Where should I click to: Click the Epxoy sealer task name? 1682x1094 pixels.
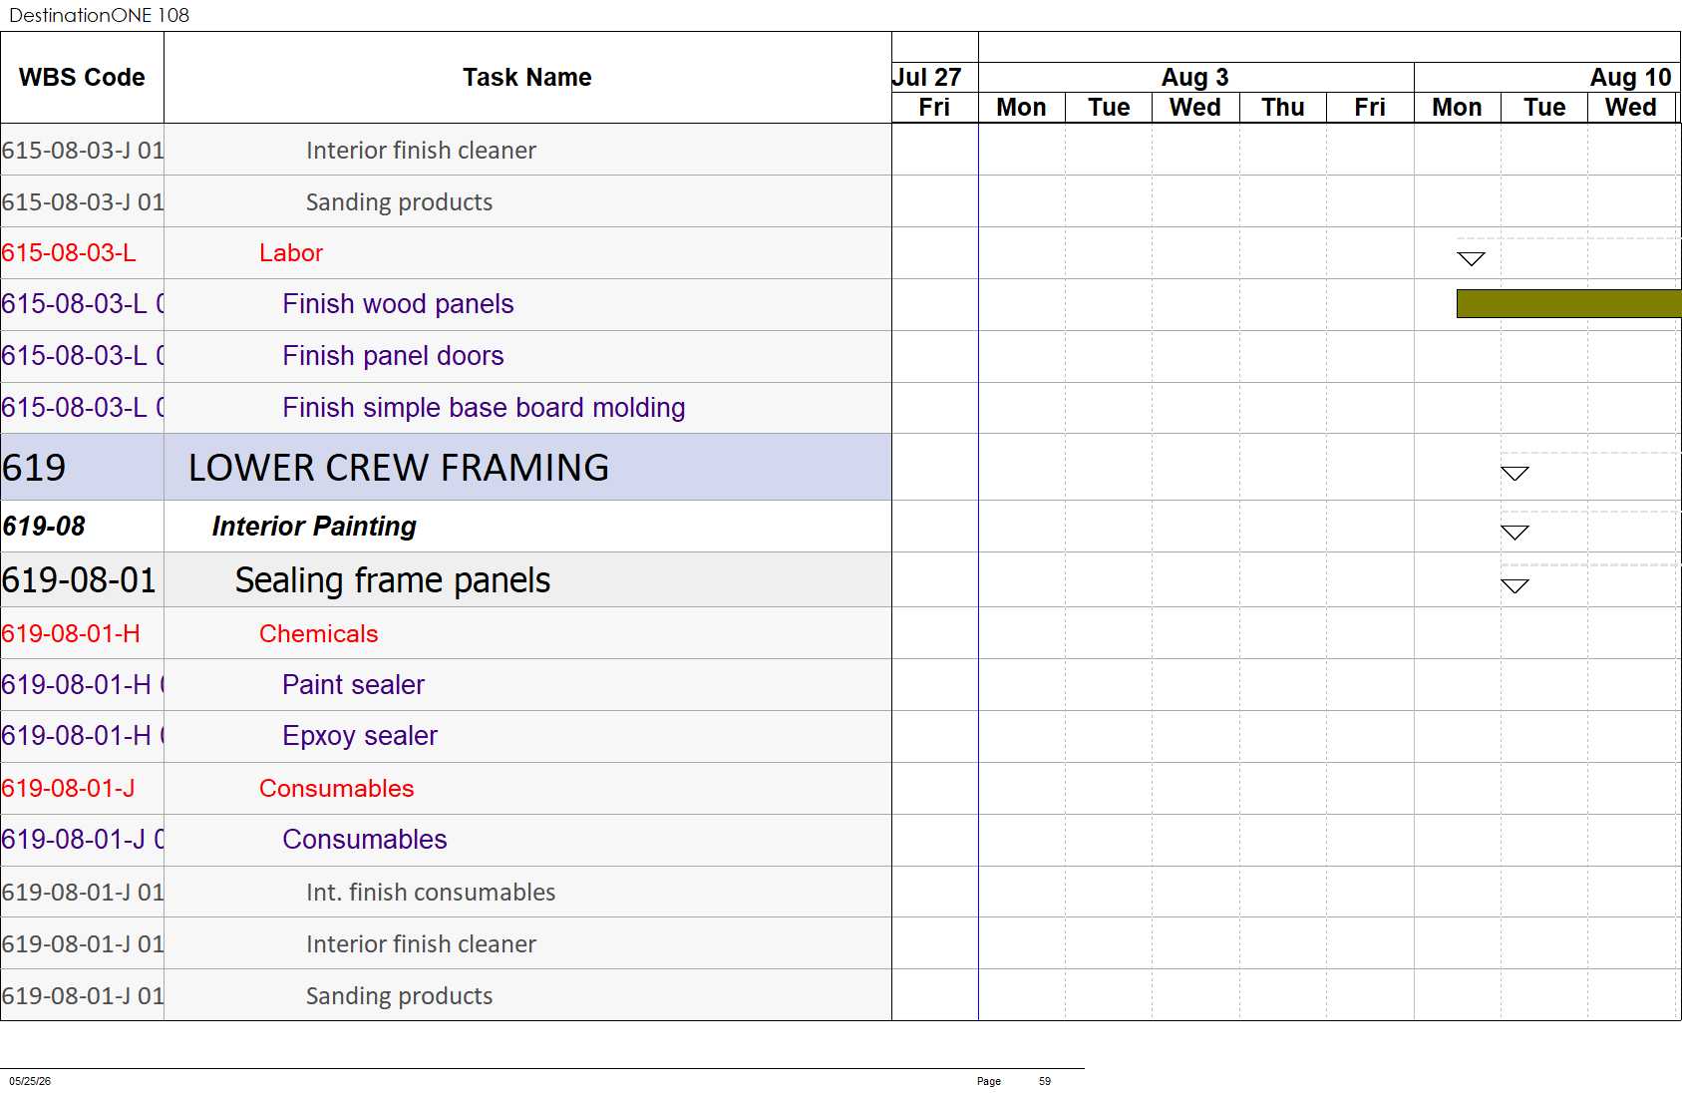pos(360,736)
